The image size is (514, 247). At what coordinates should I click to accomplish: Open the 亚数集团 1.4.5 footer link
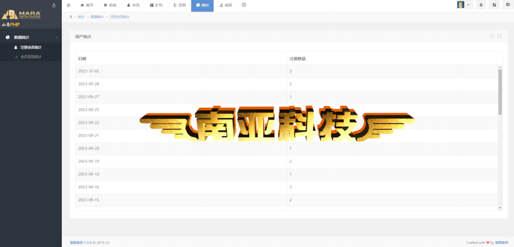coord(81,243)
